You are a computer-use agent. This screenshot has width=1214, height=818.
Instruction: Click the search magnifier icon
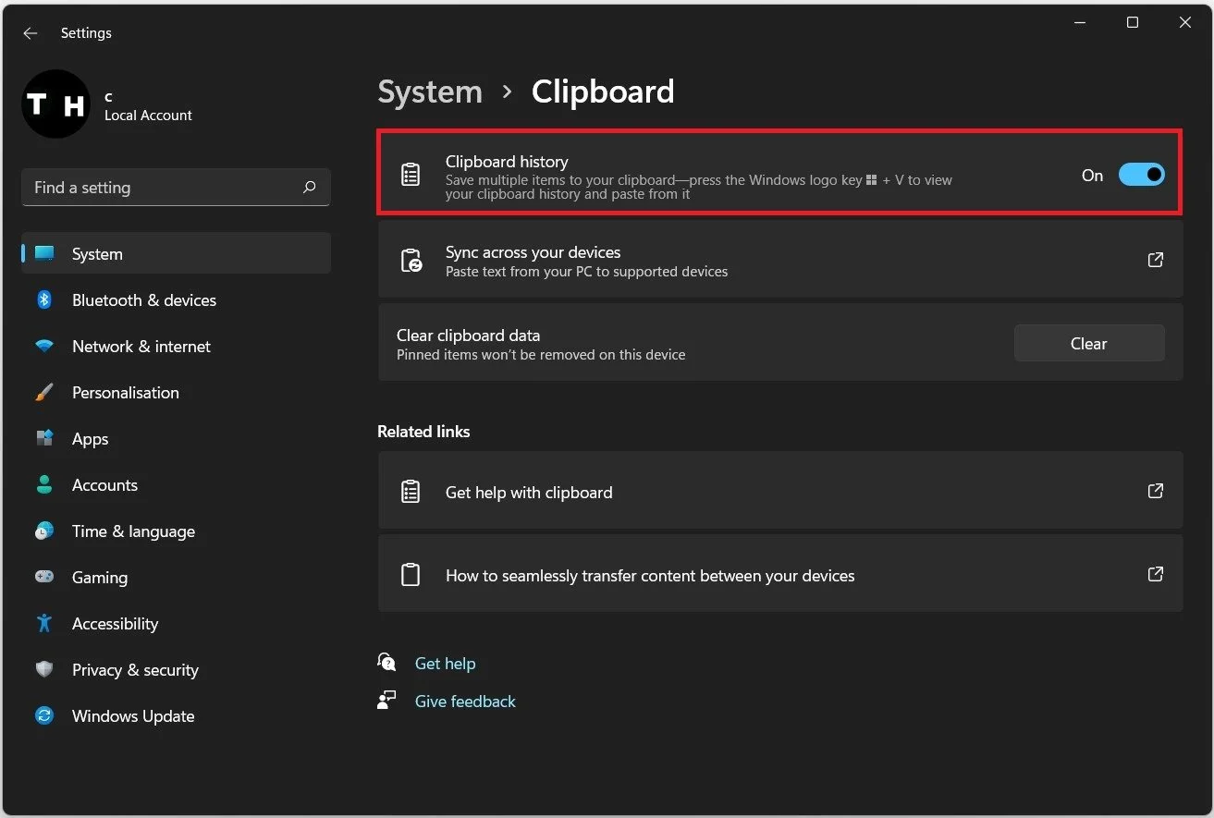click(x=310, y=187)
